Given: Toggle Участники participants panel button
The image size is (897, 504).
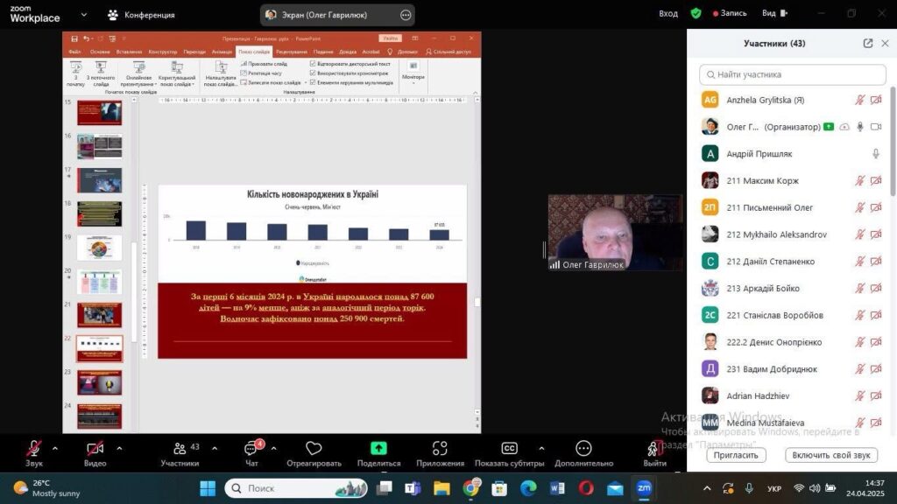Looking at the screenshot, I should (x=179, y=449).
